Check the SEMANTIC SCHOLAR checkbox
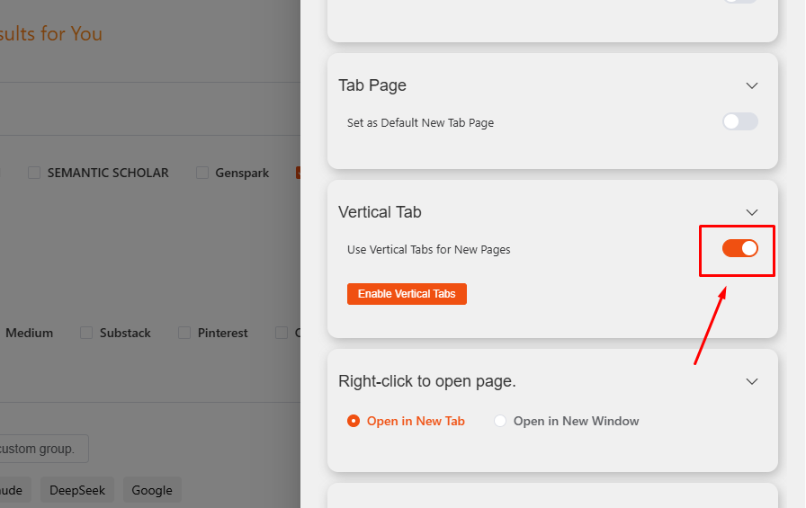The height and width of the screenshot is (508, 806). [x=34, y=173]
